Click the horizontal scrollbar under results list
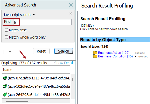The image size is (150, 104). (17, 101)
